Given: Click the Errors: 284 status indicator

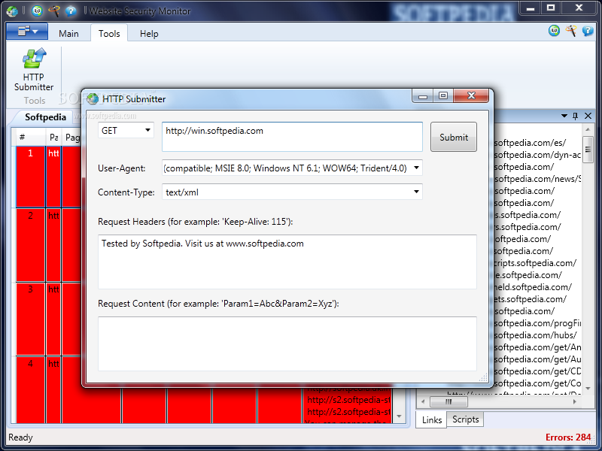Looking at the screenshot, I should (x=568, y=437).
